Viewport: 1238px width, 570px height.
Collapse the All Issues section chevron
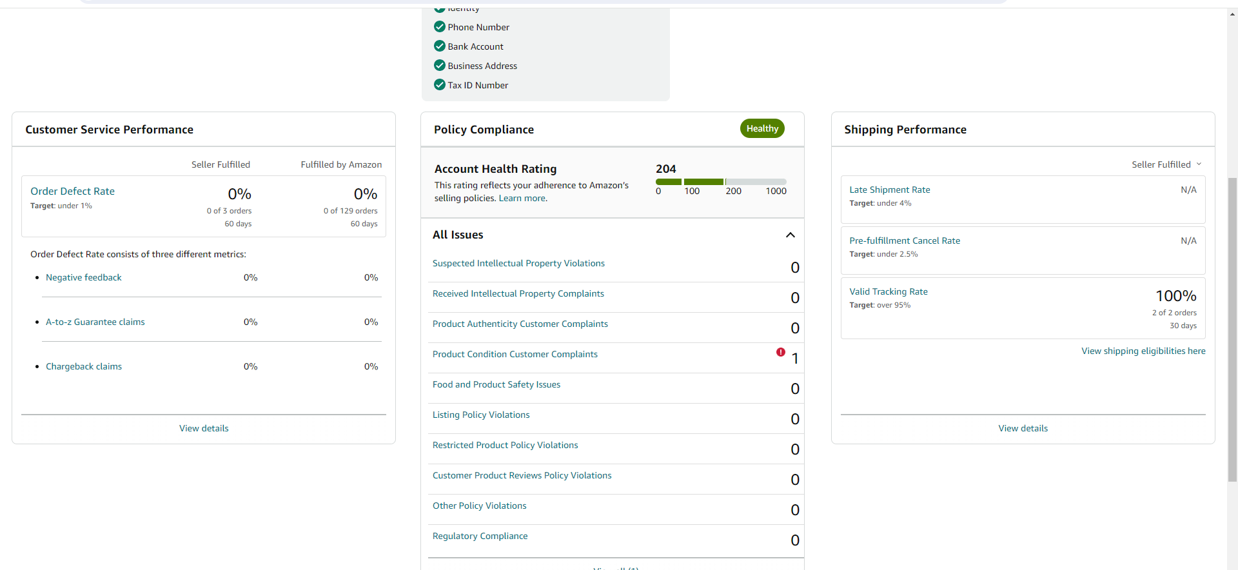tap(791, 235)
